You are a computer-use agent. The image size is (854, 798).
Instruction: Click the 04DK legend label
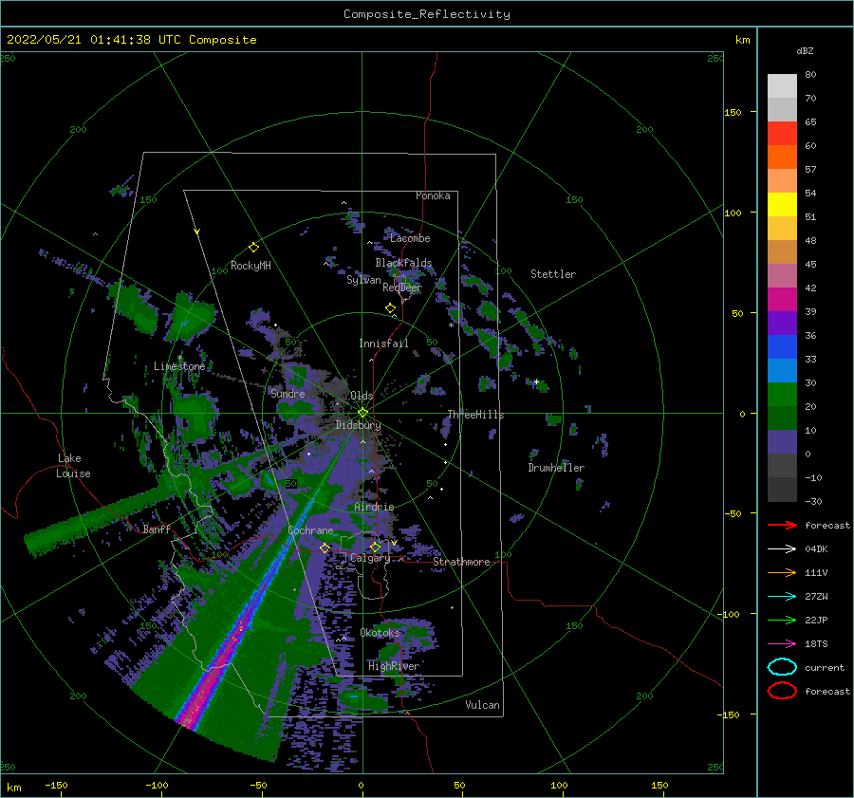[816, 548]
